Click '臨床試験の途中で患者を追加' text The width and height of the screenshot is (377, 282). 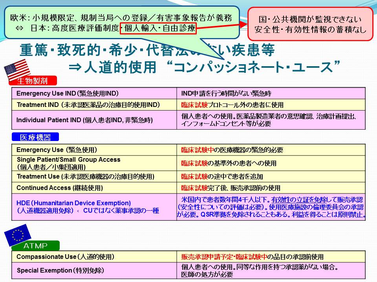pos(222,177)
